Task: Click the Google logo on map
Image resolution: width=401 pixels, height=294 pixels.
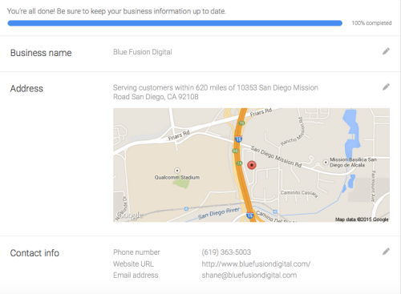Action: pos(129,215)
